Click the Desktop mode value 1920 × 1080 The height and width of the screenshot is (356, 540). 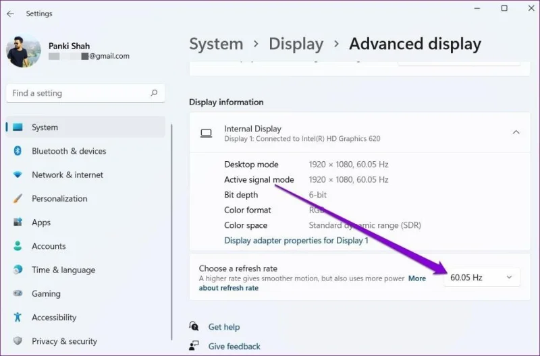pos(348,165)
